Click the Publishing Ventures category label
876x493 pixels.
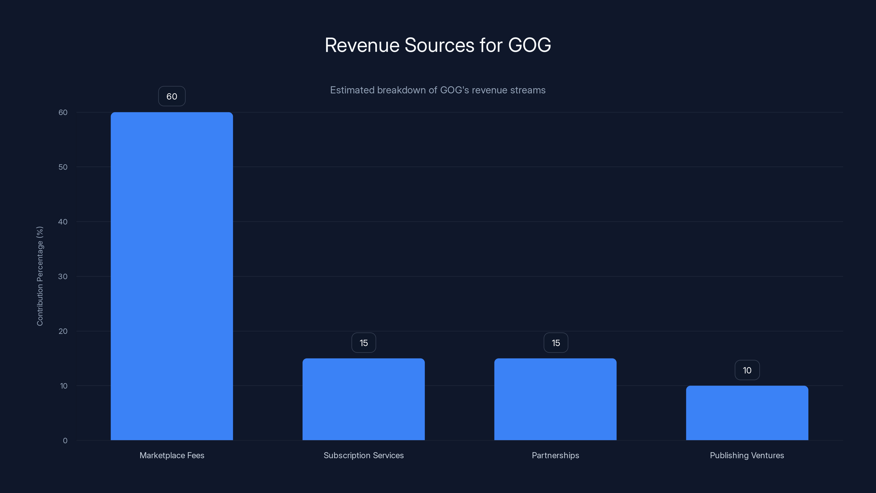747,455
